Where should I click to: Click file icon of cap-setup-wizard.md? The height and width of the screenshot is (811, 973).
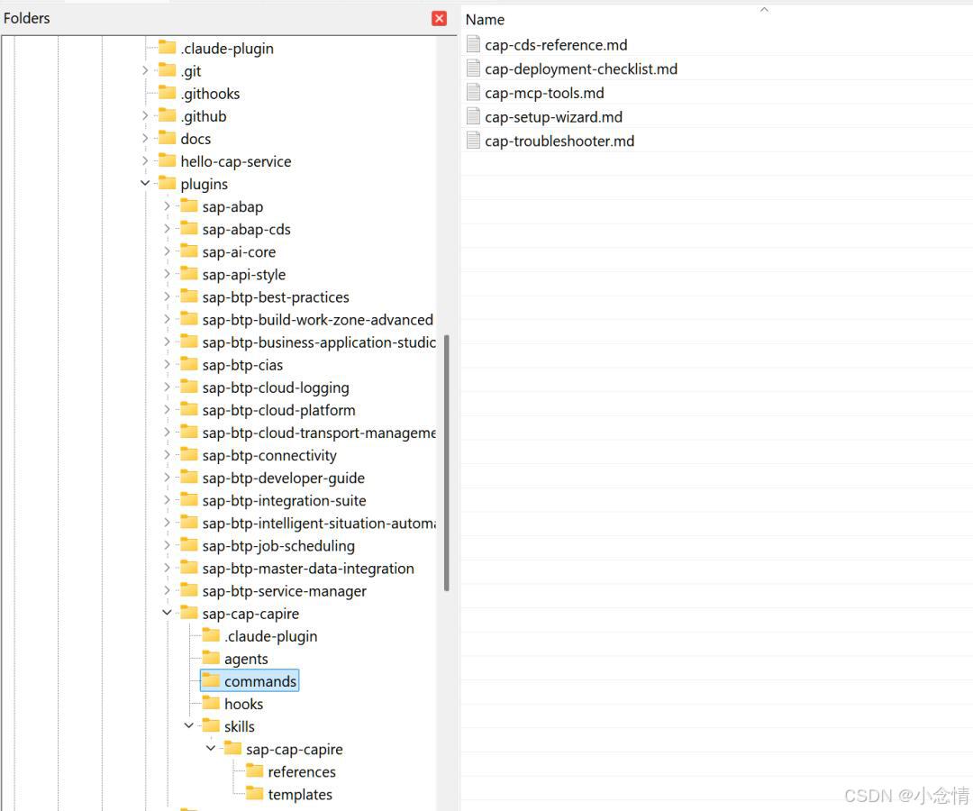474,116
